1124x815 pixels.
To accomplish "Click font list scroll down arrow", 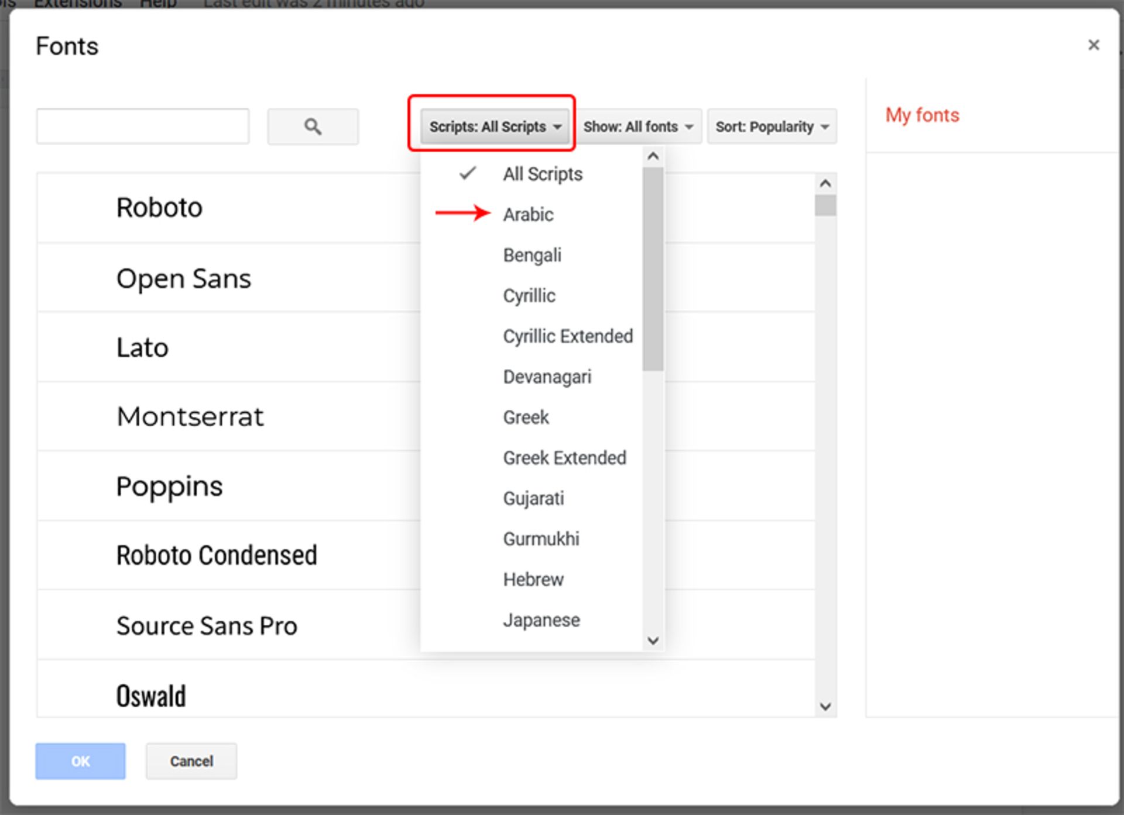I will tap(825, 706).
